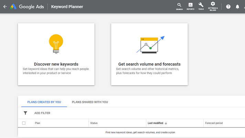The width and height of the screenshot is (245, 138).
Task: Tick the select-all plans checkbox
Action: click(24, 123)
